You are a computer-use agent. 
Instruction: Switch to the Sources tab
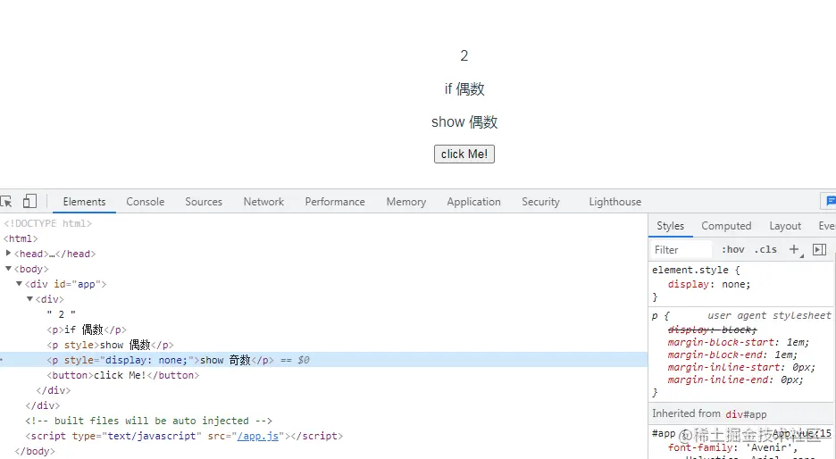(204, 202)
